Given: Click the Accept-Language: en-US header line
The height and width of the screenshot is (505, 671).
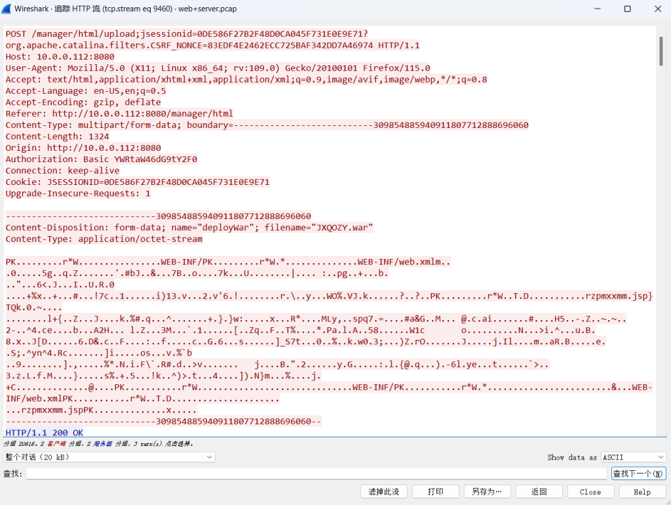Looking at the screenshot, I should (x=86, y=91).
